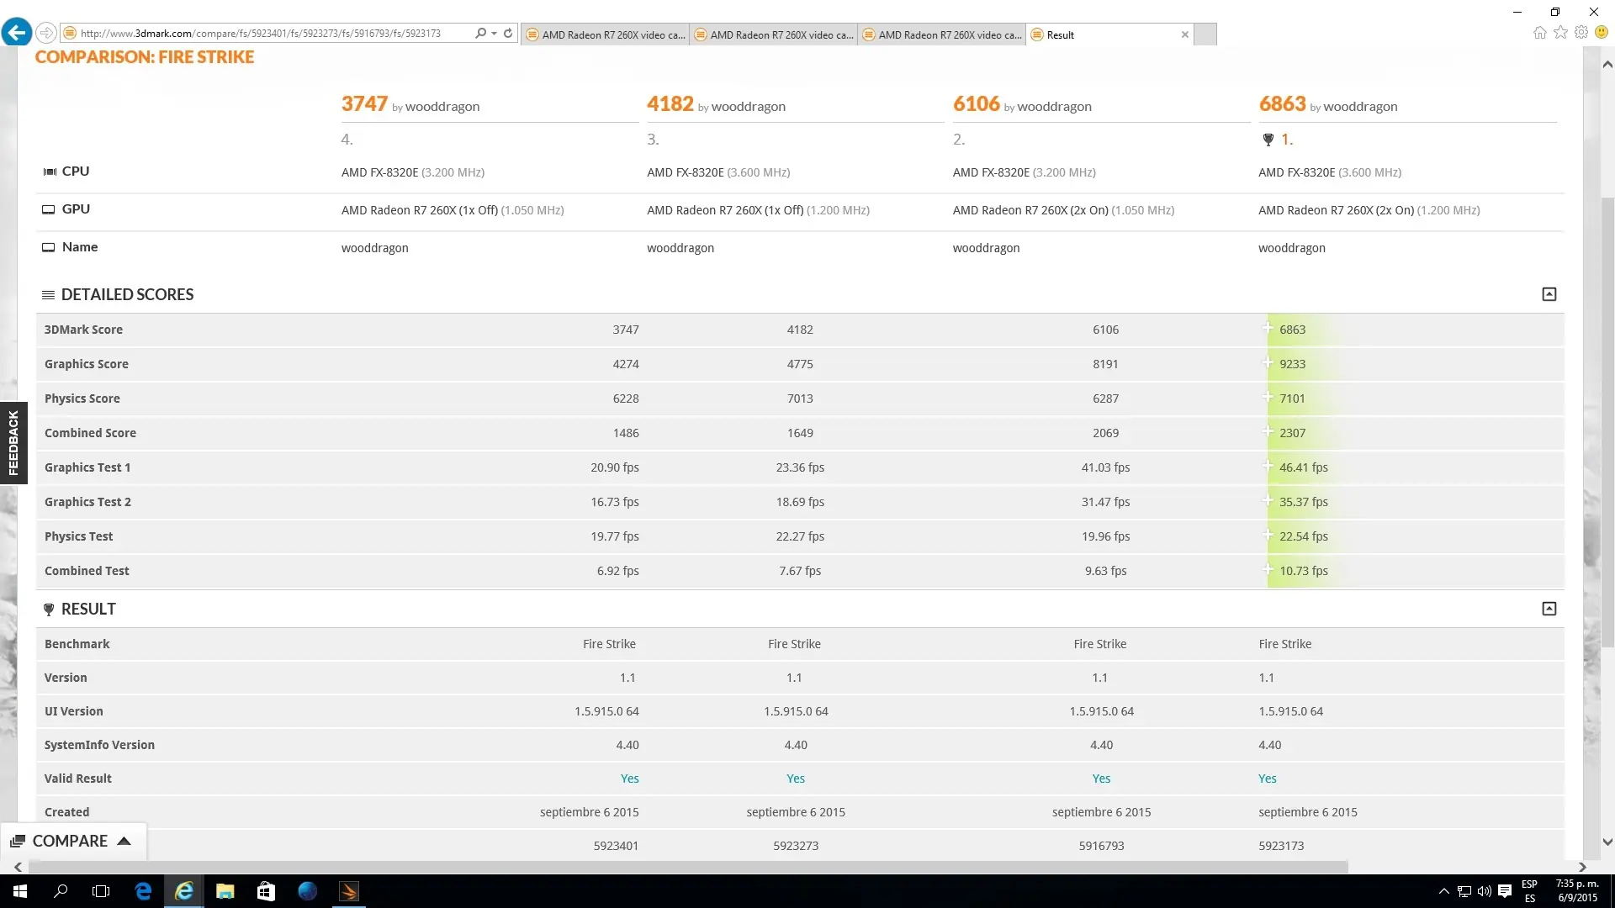The height and width of the screenshot is (908, 1615).
Task: Open File Explorer from the taskbar
Action: (225, 891)
